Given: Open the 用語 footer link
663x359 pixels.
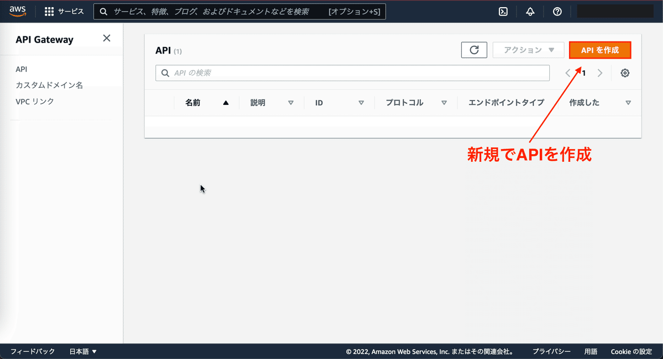Looking at the screenshot, I should click(591, 351).
